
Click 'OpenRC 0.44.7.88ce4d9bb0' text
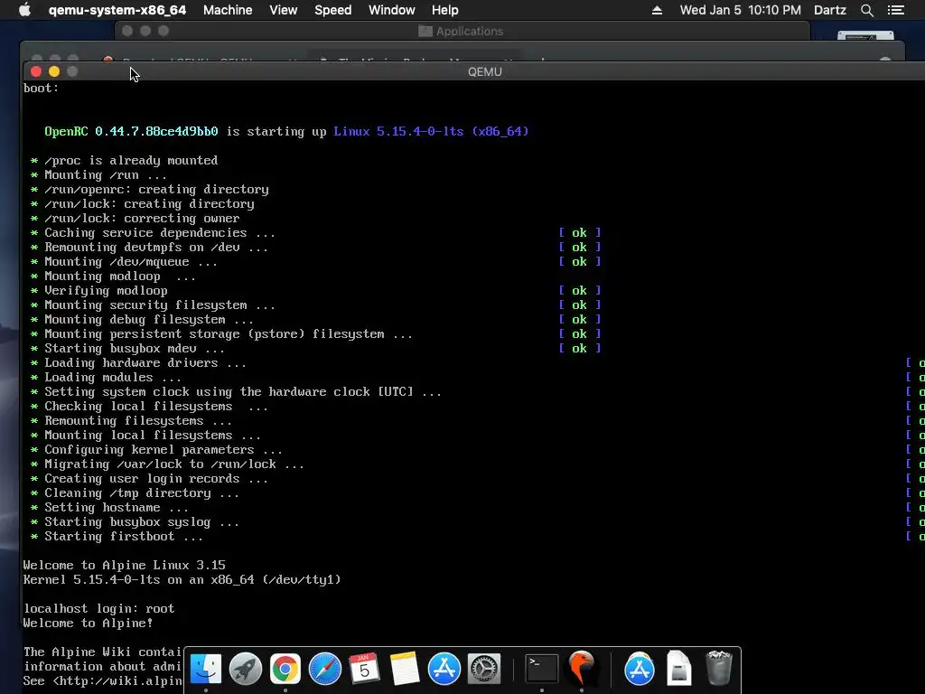click(x=131, y=131)
